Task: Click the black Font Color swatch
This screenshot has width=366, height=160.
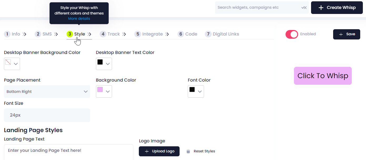Action: [192, 90]
